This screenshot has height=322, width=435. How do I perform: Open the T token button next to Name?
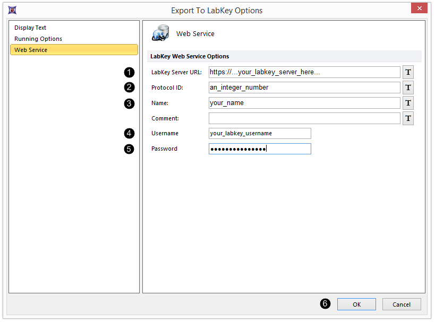tap(408, 103)
